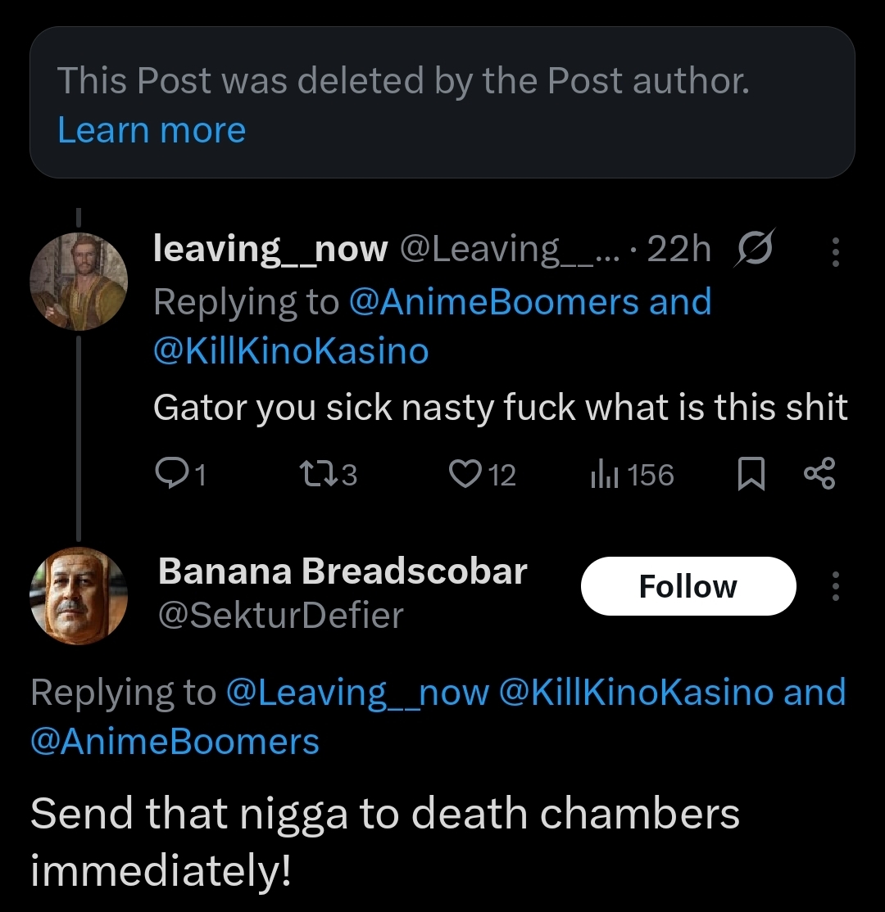The height and width of the screenshot is (912, 885).
Task: Open three-dot menu beside the Follow button
Action: coord(835,586)
